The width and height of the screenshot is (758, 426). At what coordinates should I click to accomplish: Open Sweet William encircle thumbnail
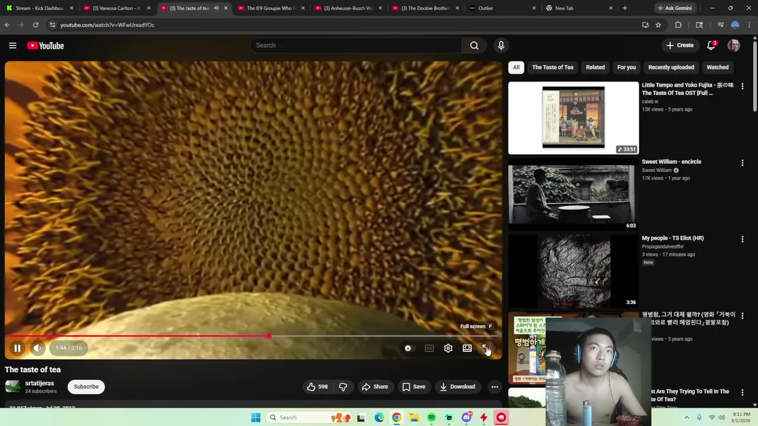click(573, 195)
